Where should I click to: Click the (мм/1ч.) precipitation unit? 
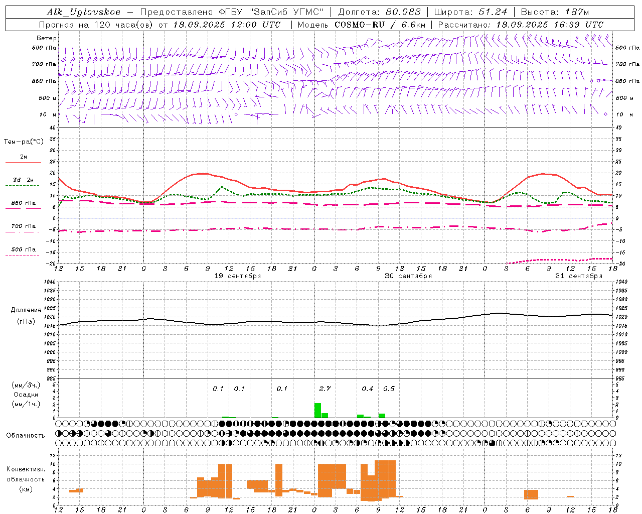point(26,404)
